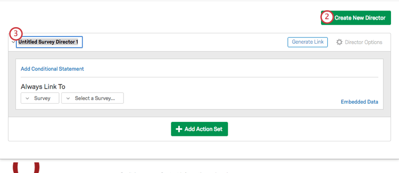Click the Director Options text label
The width and height of the screenshot is (399, 173).
(364, 42)
